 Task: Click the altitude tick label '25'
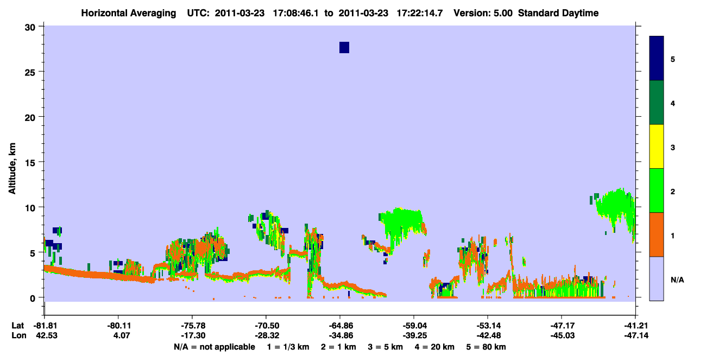[x=31, y=72]
